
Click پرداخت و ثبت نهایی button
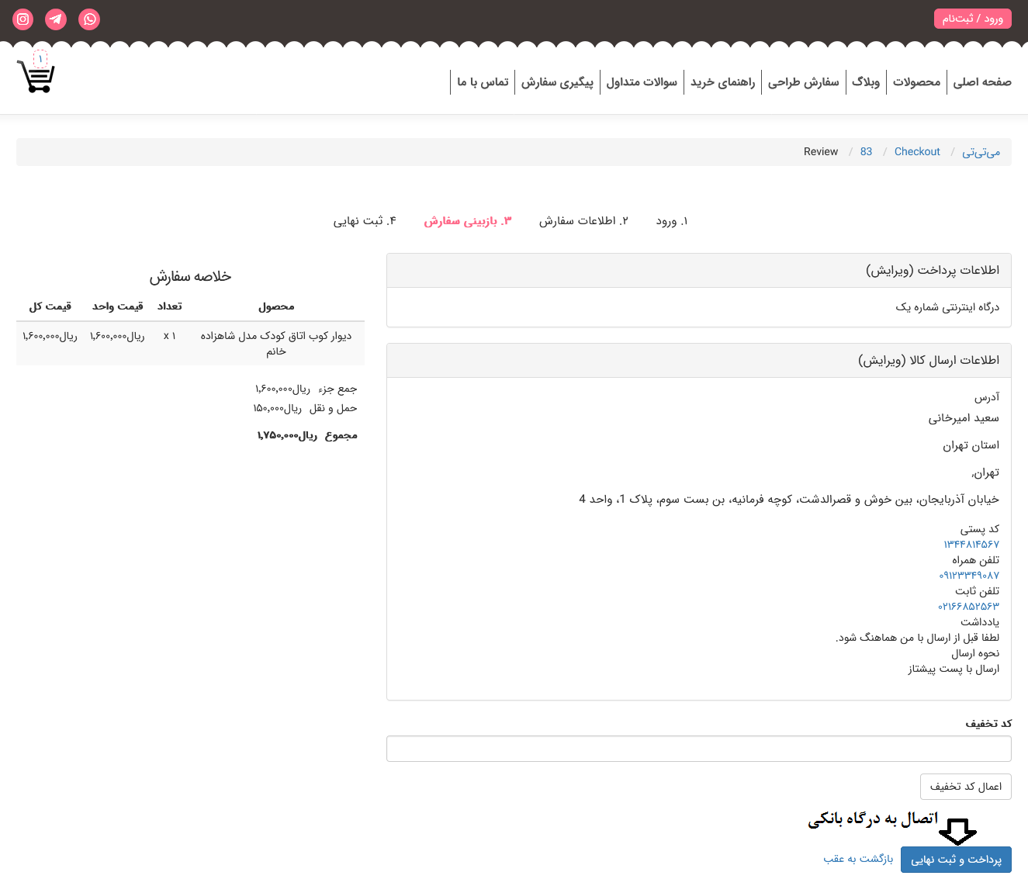point(956,859)
